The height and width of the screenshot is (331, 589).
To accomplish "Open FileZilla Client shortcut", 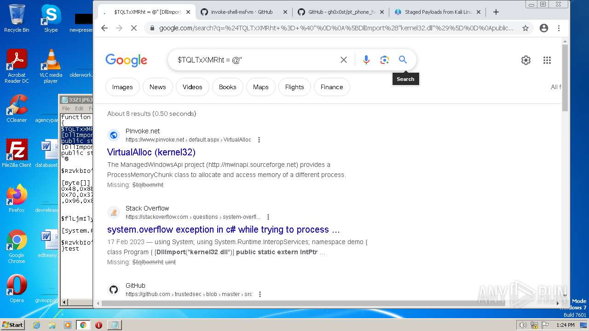I will click(x=17, y=154).
